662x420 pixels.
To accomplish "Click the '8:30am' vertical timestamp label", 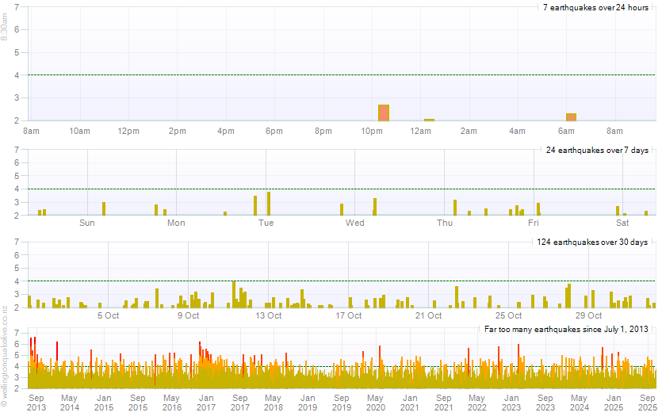I will pyautogui.click(x=5, y=25).
